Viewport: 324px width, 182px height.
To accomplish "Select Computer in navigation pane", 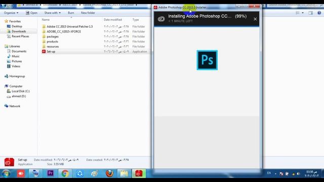I will point(16,86).
